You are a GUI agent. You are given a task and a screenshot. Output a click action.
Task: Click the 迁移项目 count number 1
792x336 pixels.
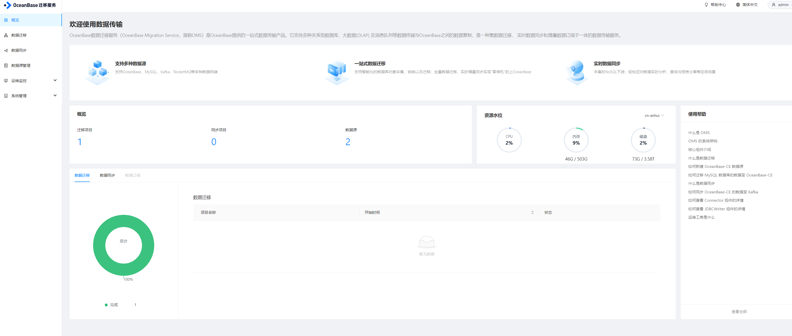[80, 142]
